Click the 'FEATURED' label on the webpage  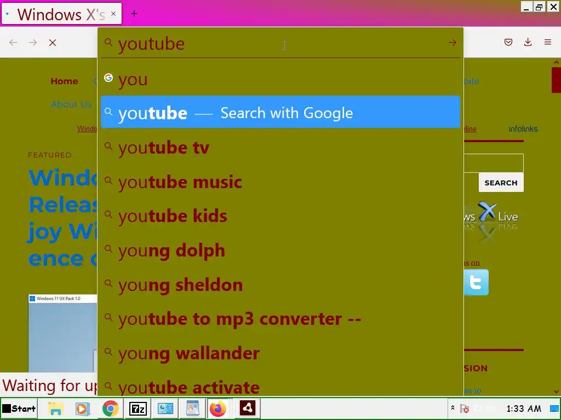(x=50, y=155)
